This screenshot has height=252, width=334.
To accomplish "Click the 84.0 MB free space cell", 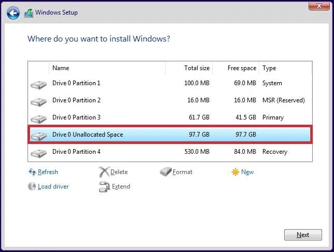I will 245,152.
